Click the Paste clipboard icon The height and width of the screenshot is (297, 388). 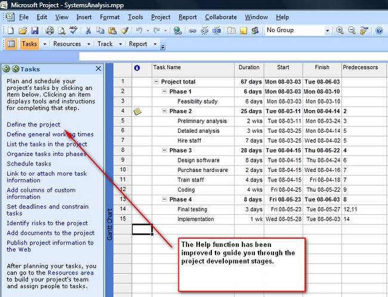[x=112, y=30]
